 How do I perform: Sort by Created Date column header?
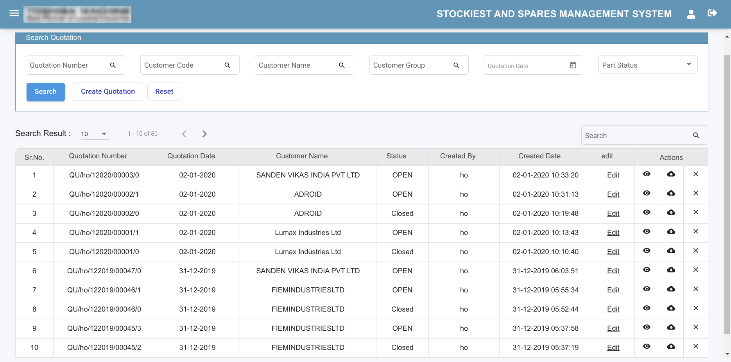pyautogui.click(x=539, y=156)
